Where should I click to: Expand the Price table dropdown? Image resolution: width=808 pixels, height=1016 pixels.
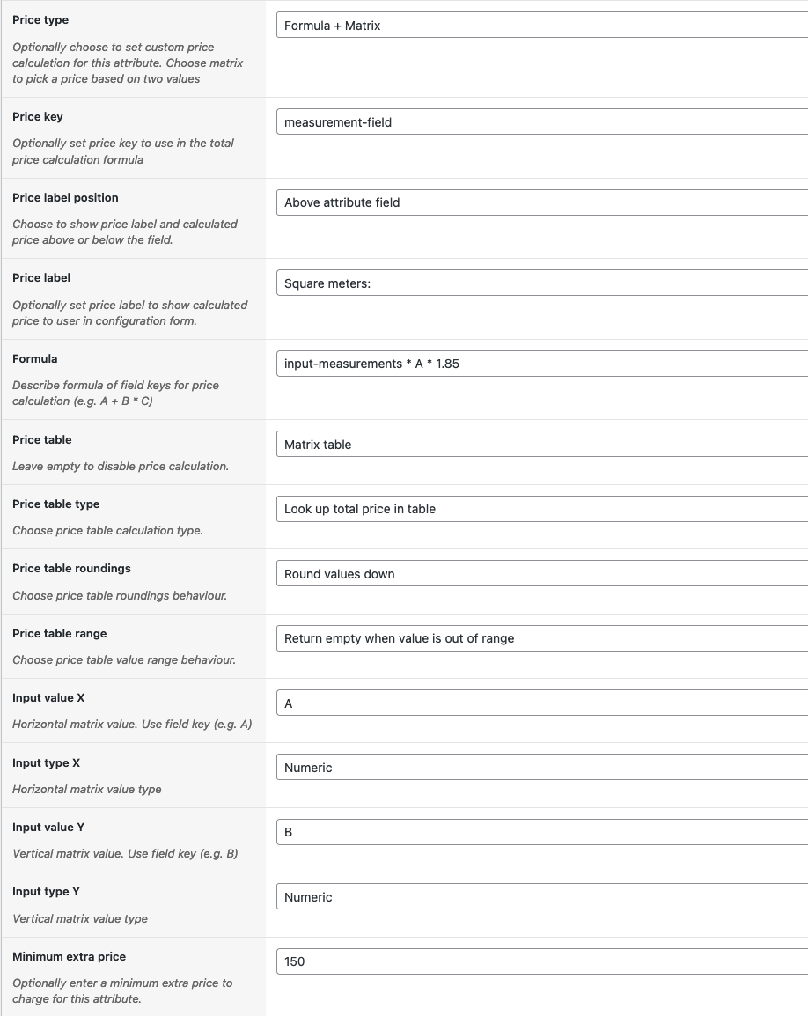click(541, 445)
